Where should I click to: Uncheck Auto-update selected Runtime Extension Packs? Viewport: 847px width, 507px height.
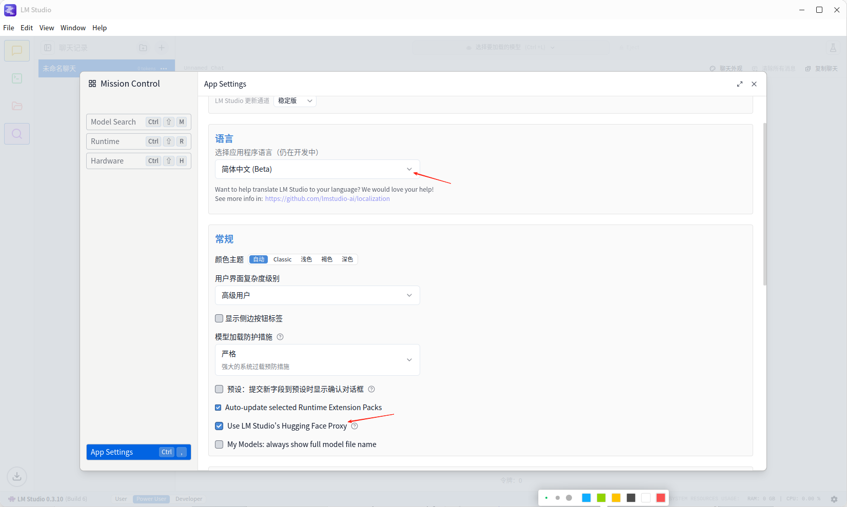(218, 408)
